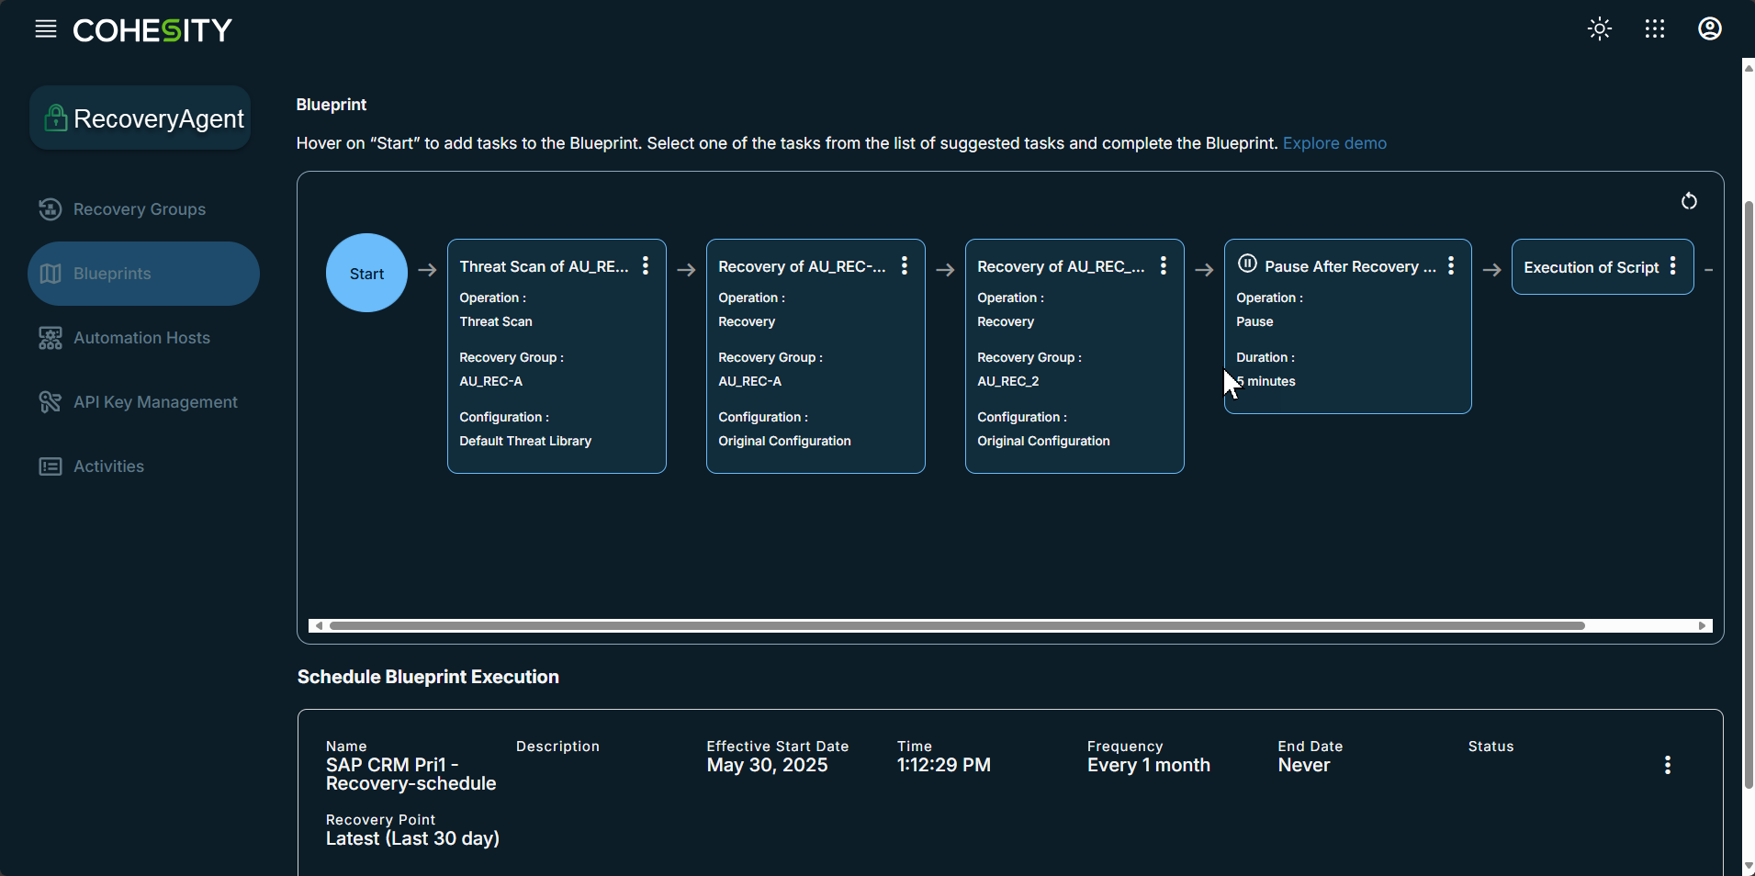Open Activities from the sidebar

pyautogui.click(x=108, y=466)
